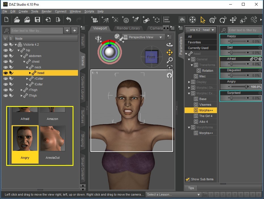Expand the rThigh node
This screenshot has height=199, width=264.
click(x=21, y=90)
